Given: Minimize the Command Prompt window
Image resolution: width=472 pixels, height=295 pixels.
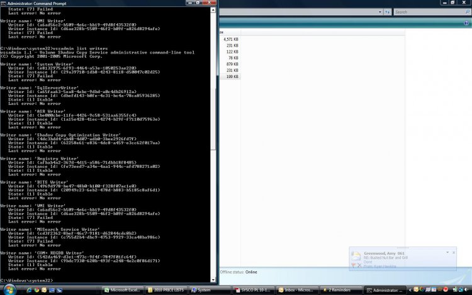Looking at the screenshot, I should coord(190,3).
